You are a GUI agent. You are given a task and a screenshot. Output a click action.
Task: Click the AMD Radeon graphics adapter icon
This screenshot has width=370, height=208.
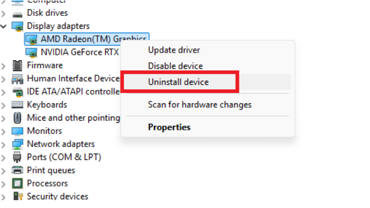pyautogui.click(x=31, y=39)
